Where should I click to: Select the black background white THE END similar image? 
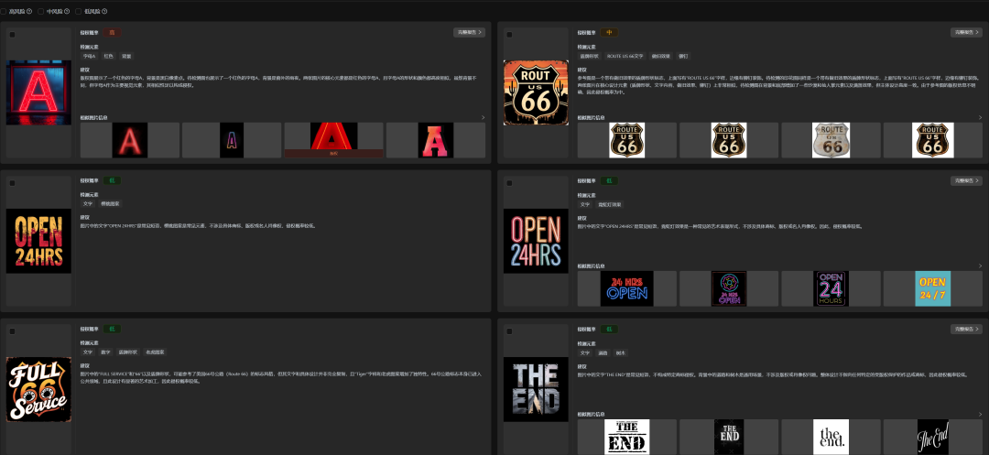(x=729, y=437)
